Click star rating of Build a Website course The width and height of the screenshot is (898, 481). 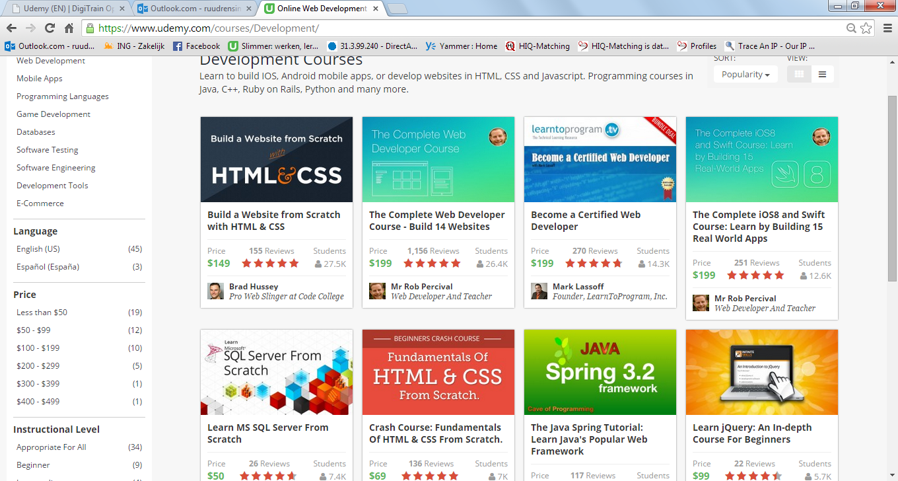(270, 263)
